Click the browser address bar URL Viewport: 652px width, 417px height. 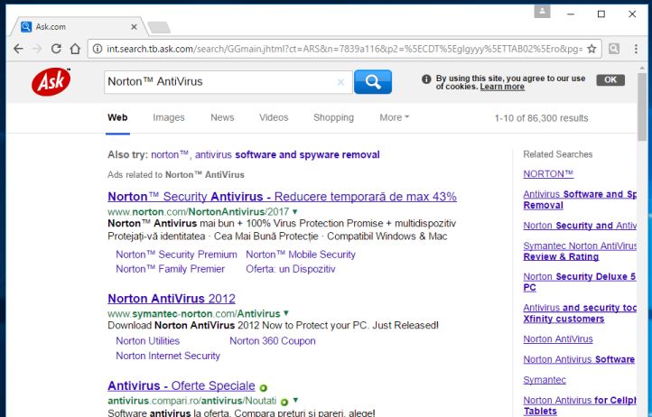tap(344, 49)
